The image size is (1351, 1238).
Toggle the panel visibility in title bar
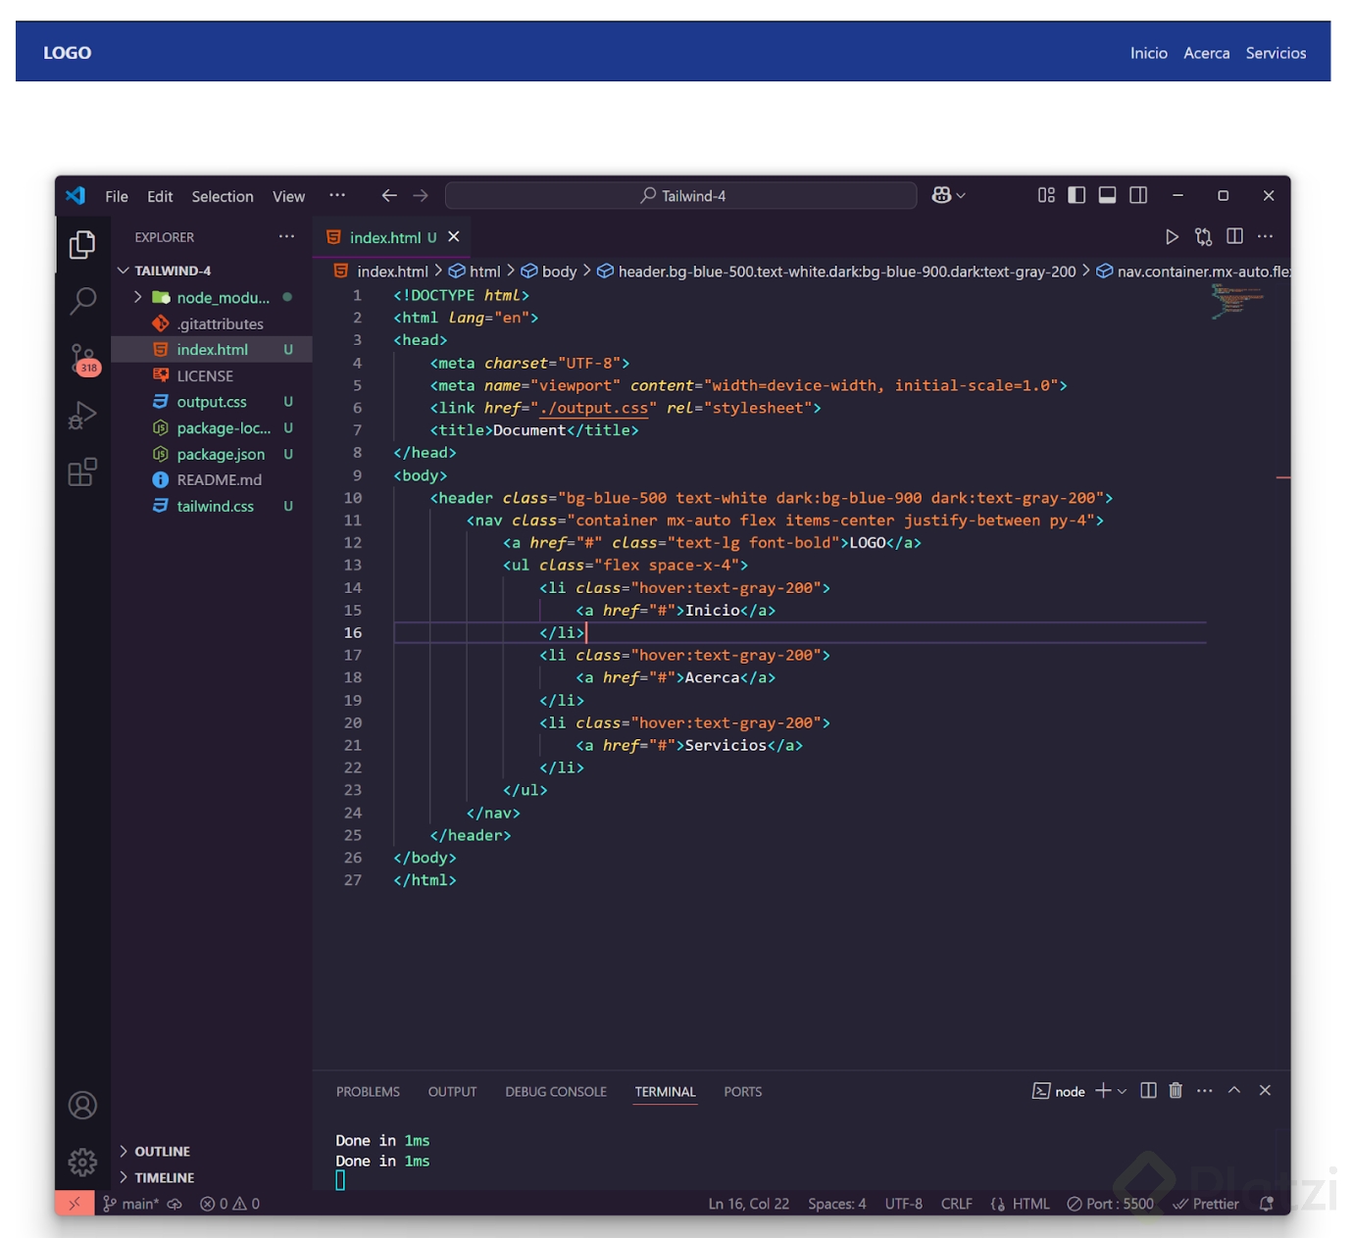pos(1107,195)
